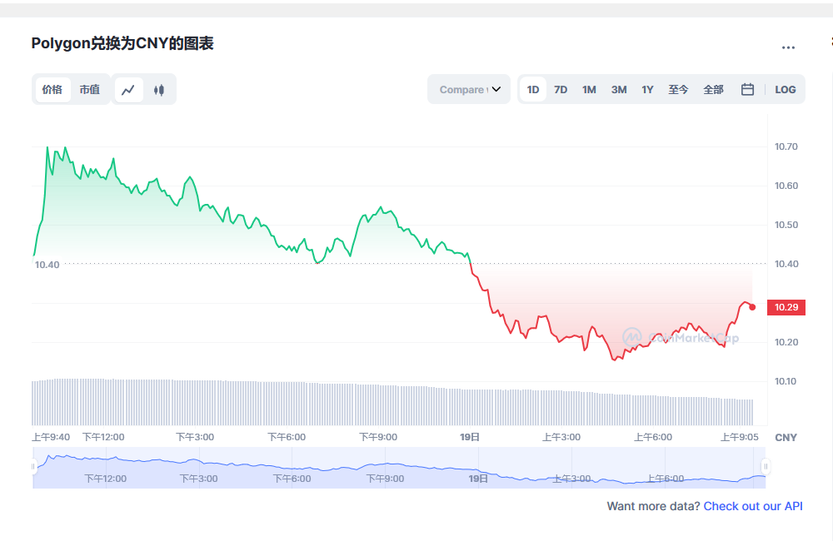Click the 19日 main x-axis date label
This screenshot has height=541, width=833.
click(x=470, y=437)
